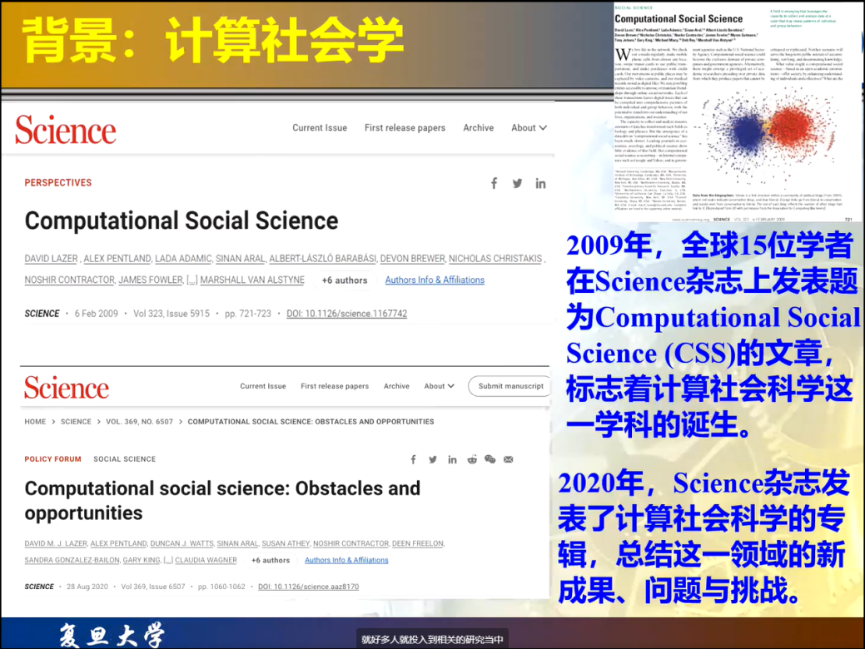Click the Submit manuscript button

(510, 386)
